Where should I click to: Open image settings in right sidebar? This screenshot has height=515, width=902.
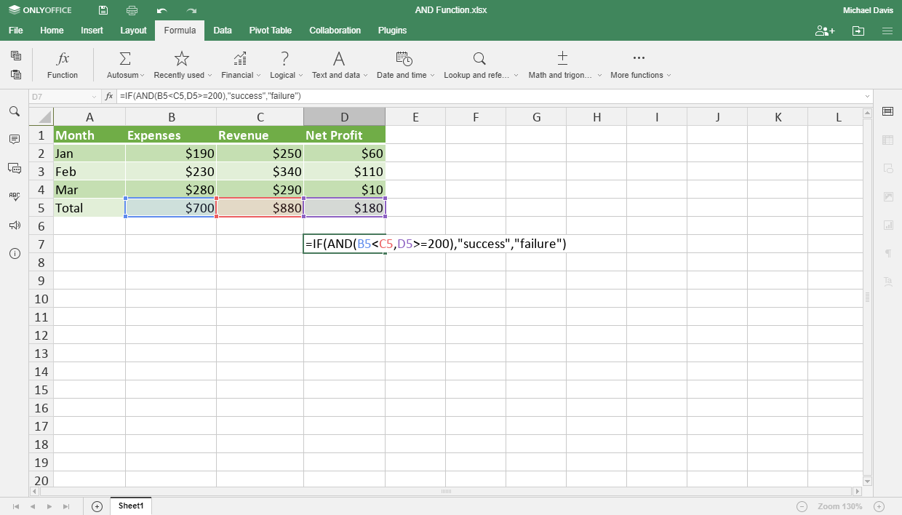[887, 196]
